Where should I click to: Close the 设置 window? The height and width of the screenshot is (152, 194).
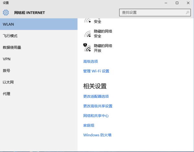[x=188, y=3]
